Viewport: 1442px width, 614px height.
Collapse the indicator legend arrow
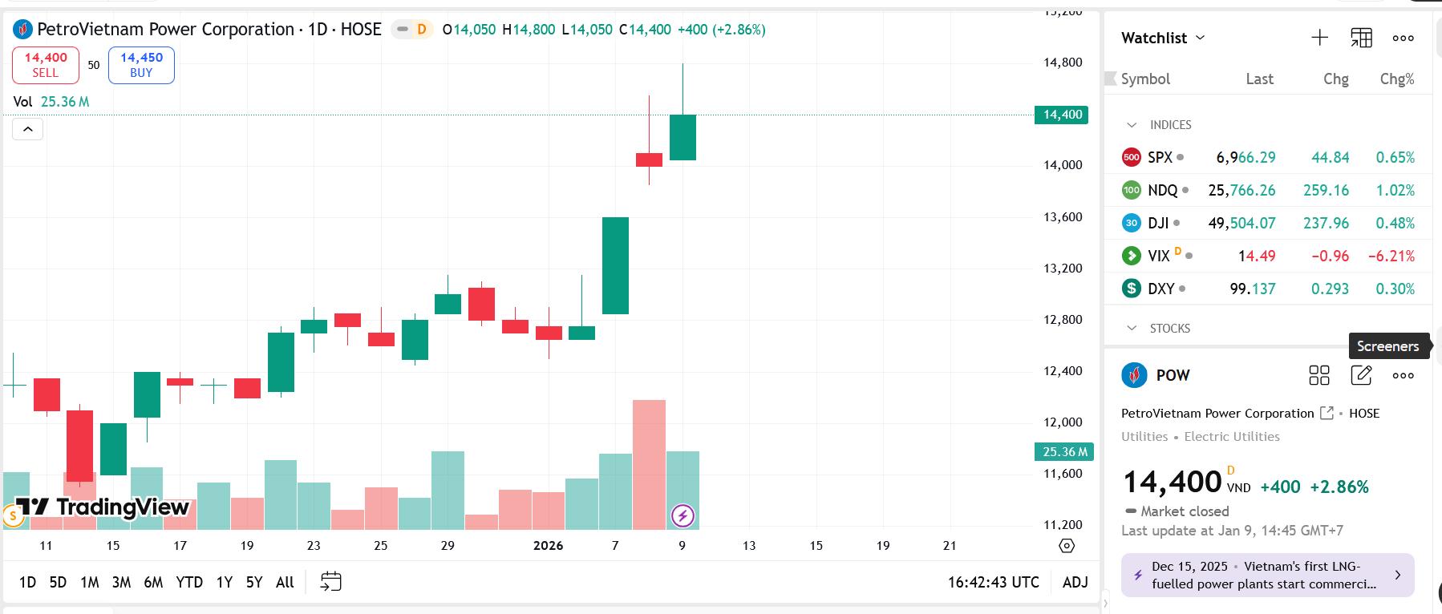[x=27, y=129]
